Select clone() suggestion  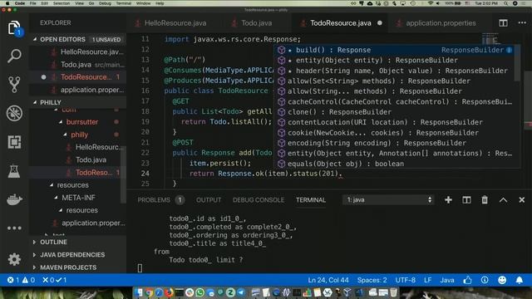click(x=395, y=112)
